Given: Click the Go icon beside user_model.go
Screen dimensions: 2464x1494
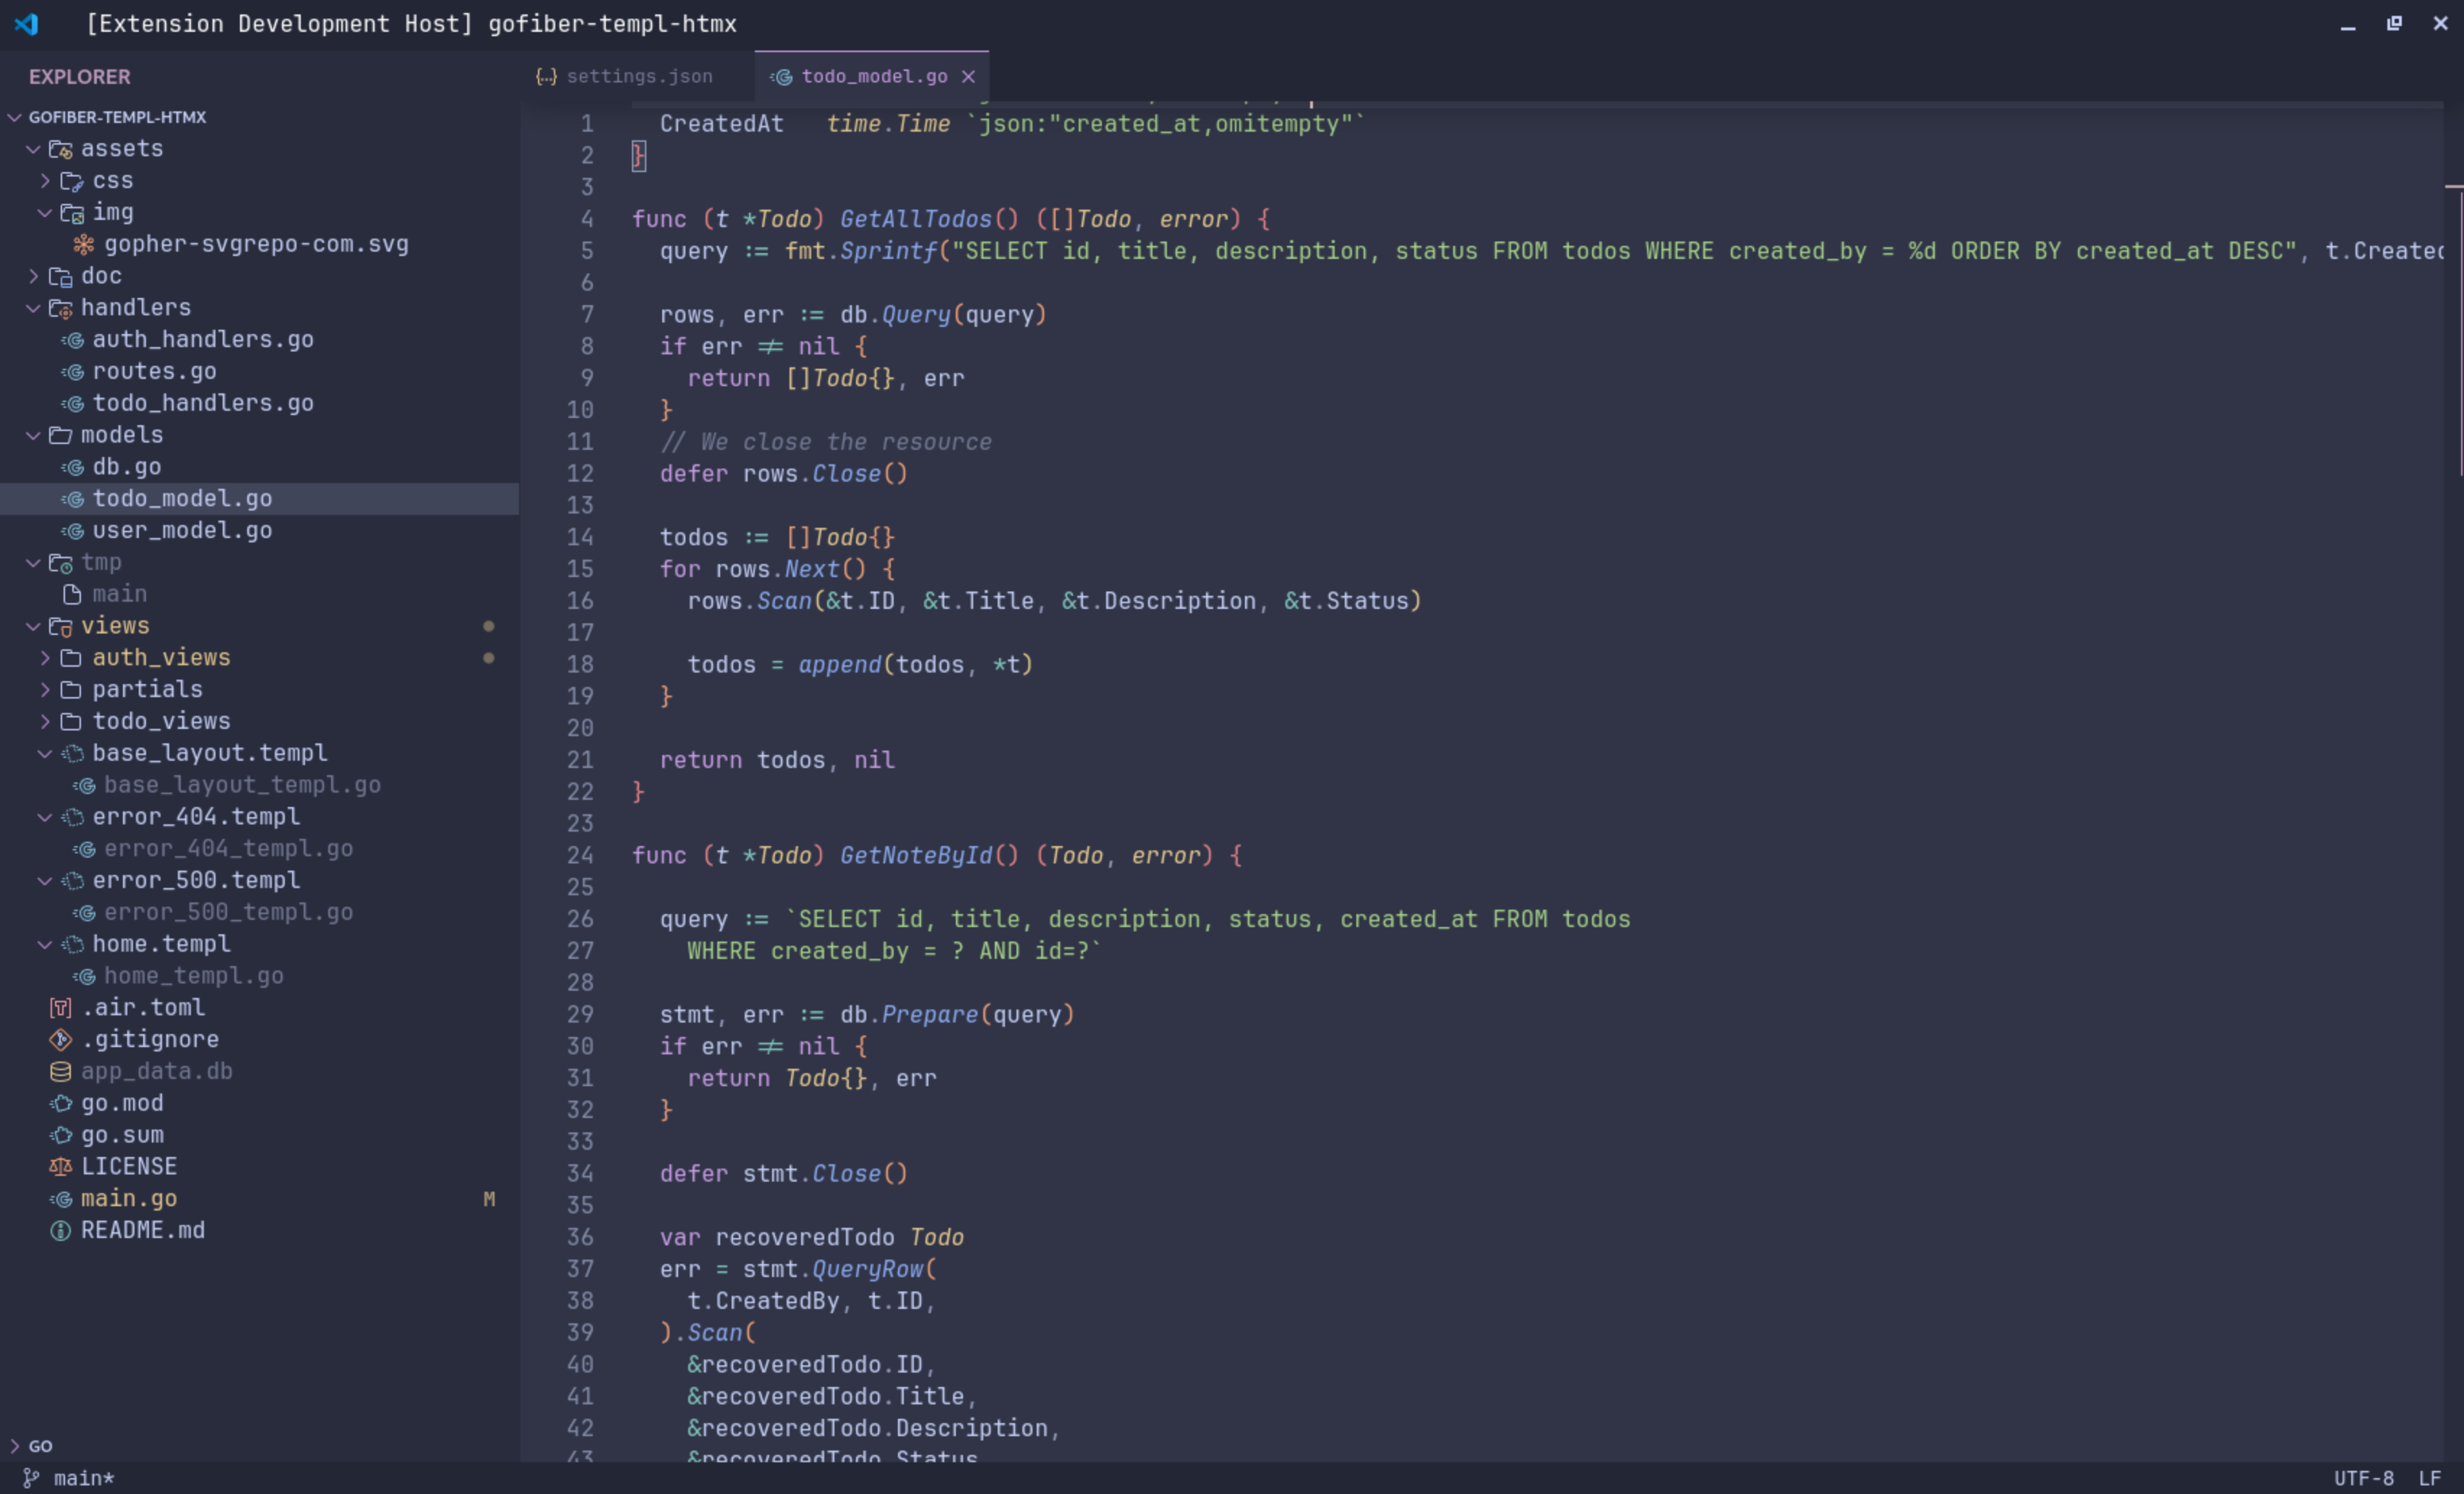Looking at the screenshot, I should (x=72, y=531).
